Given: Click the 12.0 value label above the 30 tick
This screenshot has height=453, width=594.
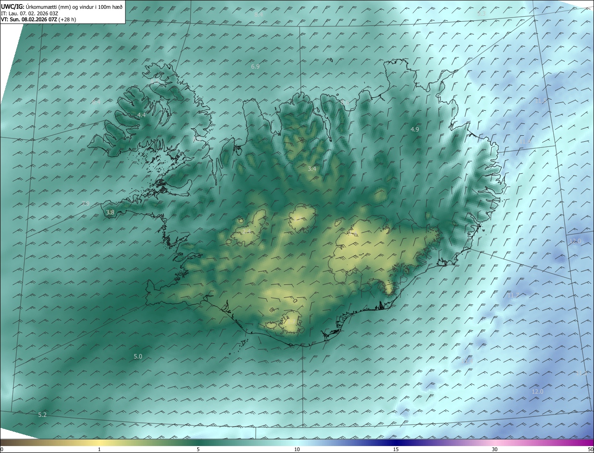Looking at the screenshot, I should (537, 392).
